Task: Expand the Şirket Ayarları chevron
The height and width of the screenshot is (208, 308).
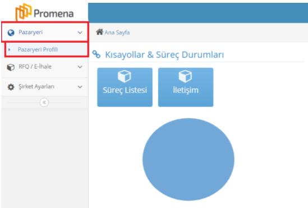Action: (x=80, y=87)
